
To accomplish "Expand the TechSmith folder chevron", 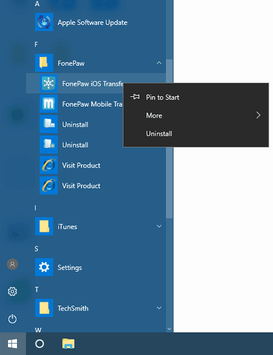I will point(159,308).
